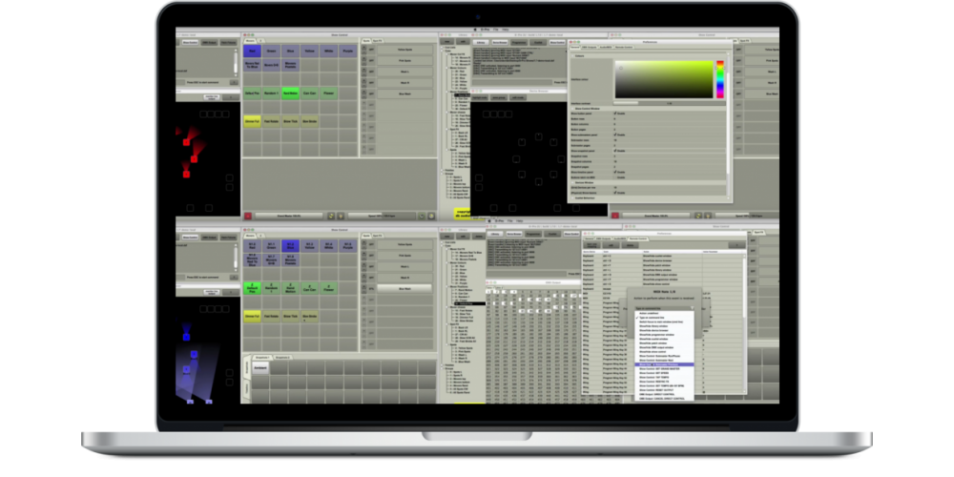Toggle OFF button beside Wash L, upper-left window
Screen dimensions: 954x477
pyautogui.click(x=371, y=72)
